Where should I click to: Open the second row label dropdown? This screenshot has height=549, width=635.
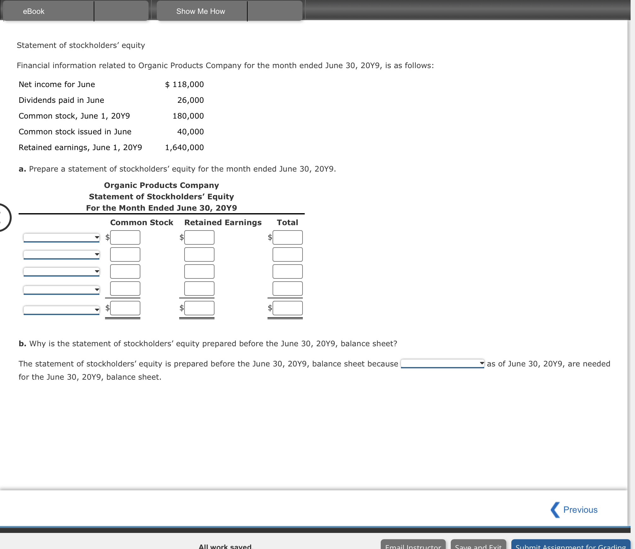coord(62,254)
